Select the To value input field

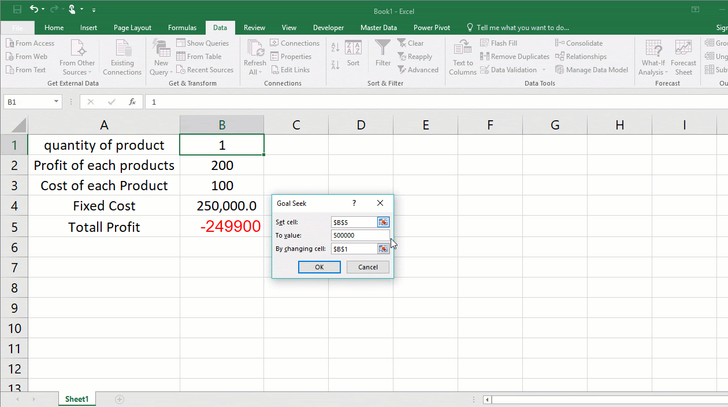(359, 235)
